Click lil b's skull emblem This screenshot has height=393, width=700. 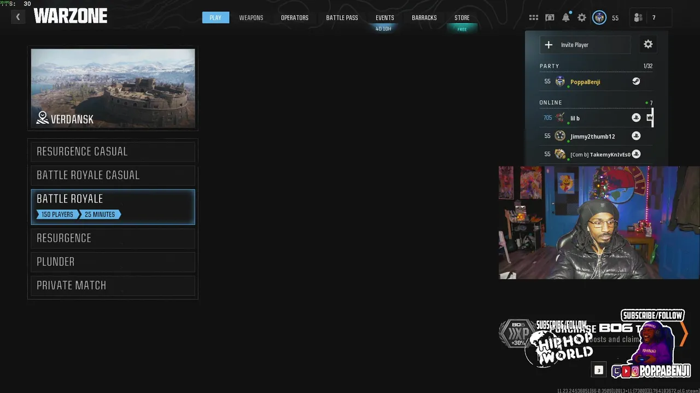click(x=560, y=118)
